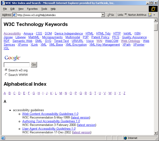Open the Web Ontology link
159x141 pixels.
pos(130,41)
